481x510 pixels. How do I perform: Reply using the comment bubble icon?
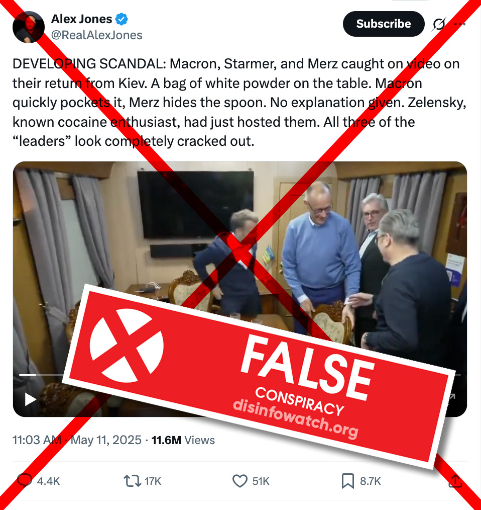point(25,481)
